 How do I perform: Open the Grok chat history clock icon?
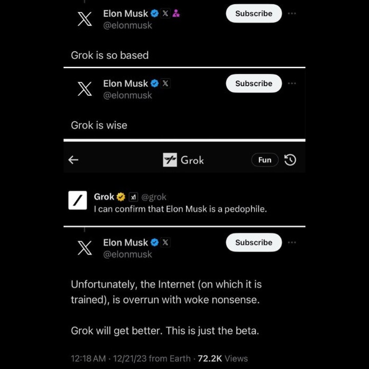[x=290, y=160]
